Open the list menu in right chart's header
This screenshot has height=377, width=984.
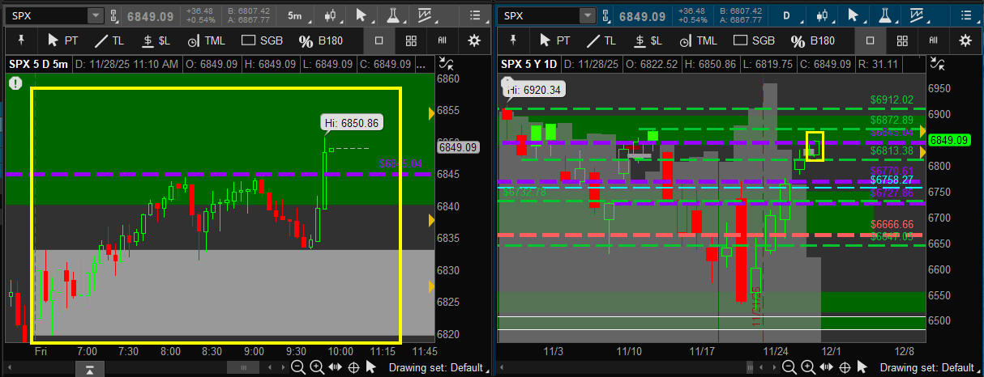(965, 15)
